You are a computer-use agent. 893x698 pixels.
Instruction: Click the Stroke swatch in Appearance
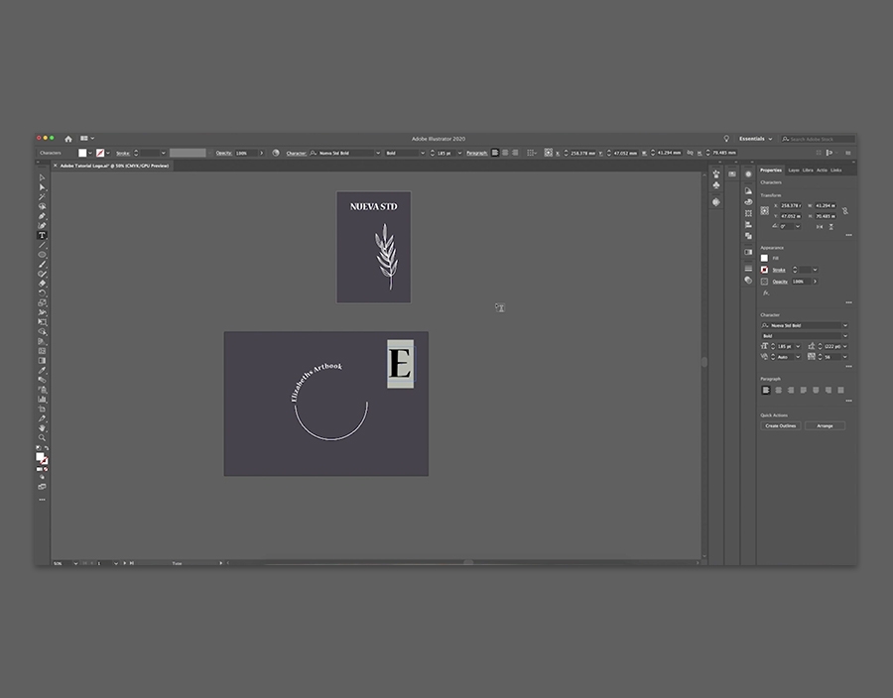(764, 270)
